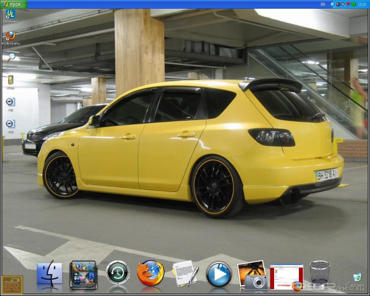Image resolution: width=370 pixels, height=296 pixels.
Task: Open the EN language indicator in the taskbar
Action: pos(323,4)
